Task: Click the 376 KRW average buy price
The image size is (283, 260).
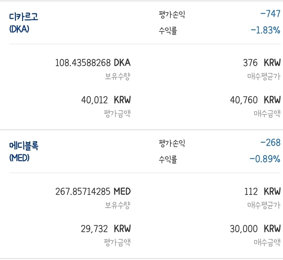Action: pos(262,63)
